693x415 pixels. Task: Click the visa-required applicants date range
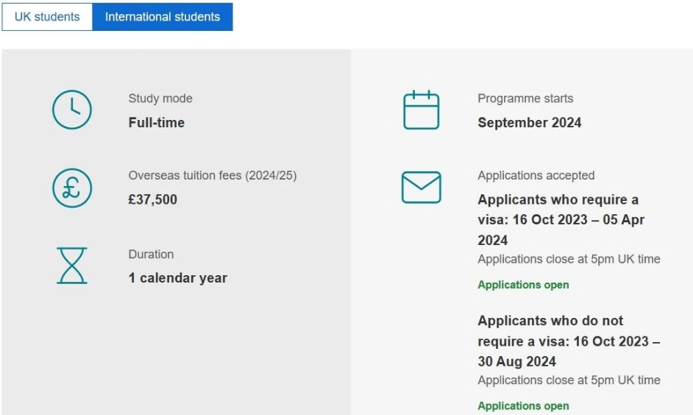click(x=561, y=220)
